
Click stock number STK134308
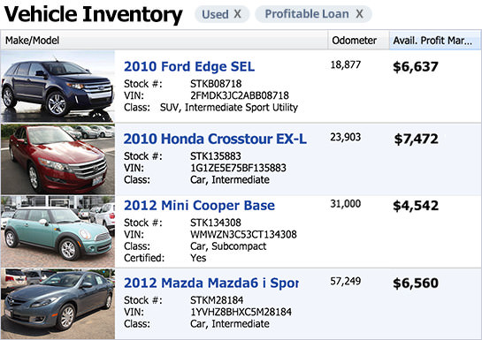216,223
